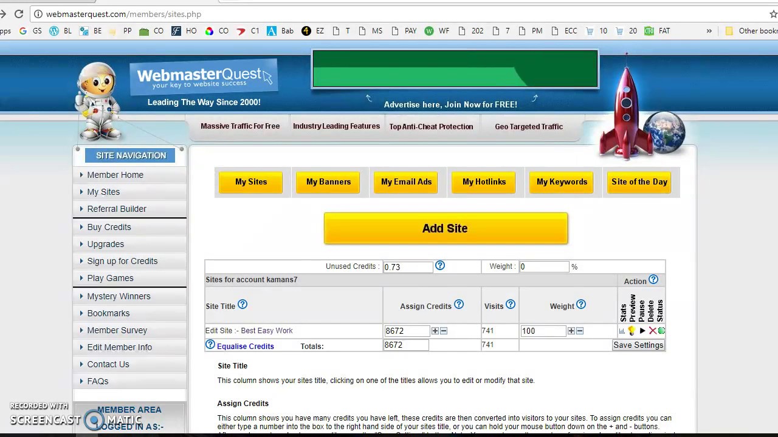
Task: Open help icon next to Action
Action: (x=653, y=280)
